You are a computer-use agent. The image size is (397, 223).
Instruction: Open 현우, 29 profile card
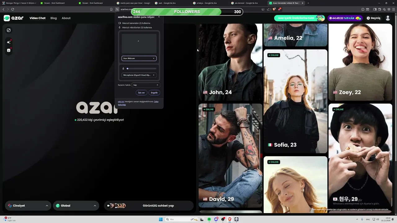click(x=360, y=155)
